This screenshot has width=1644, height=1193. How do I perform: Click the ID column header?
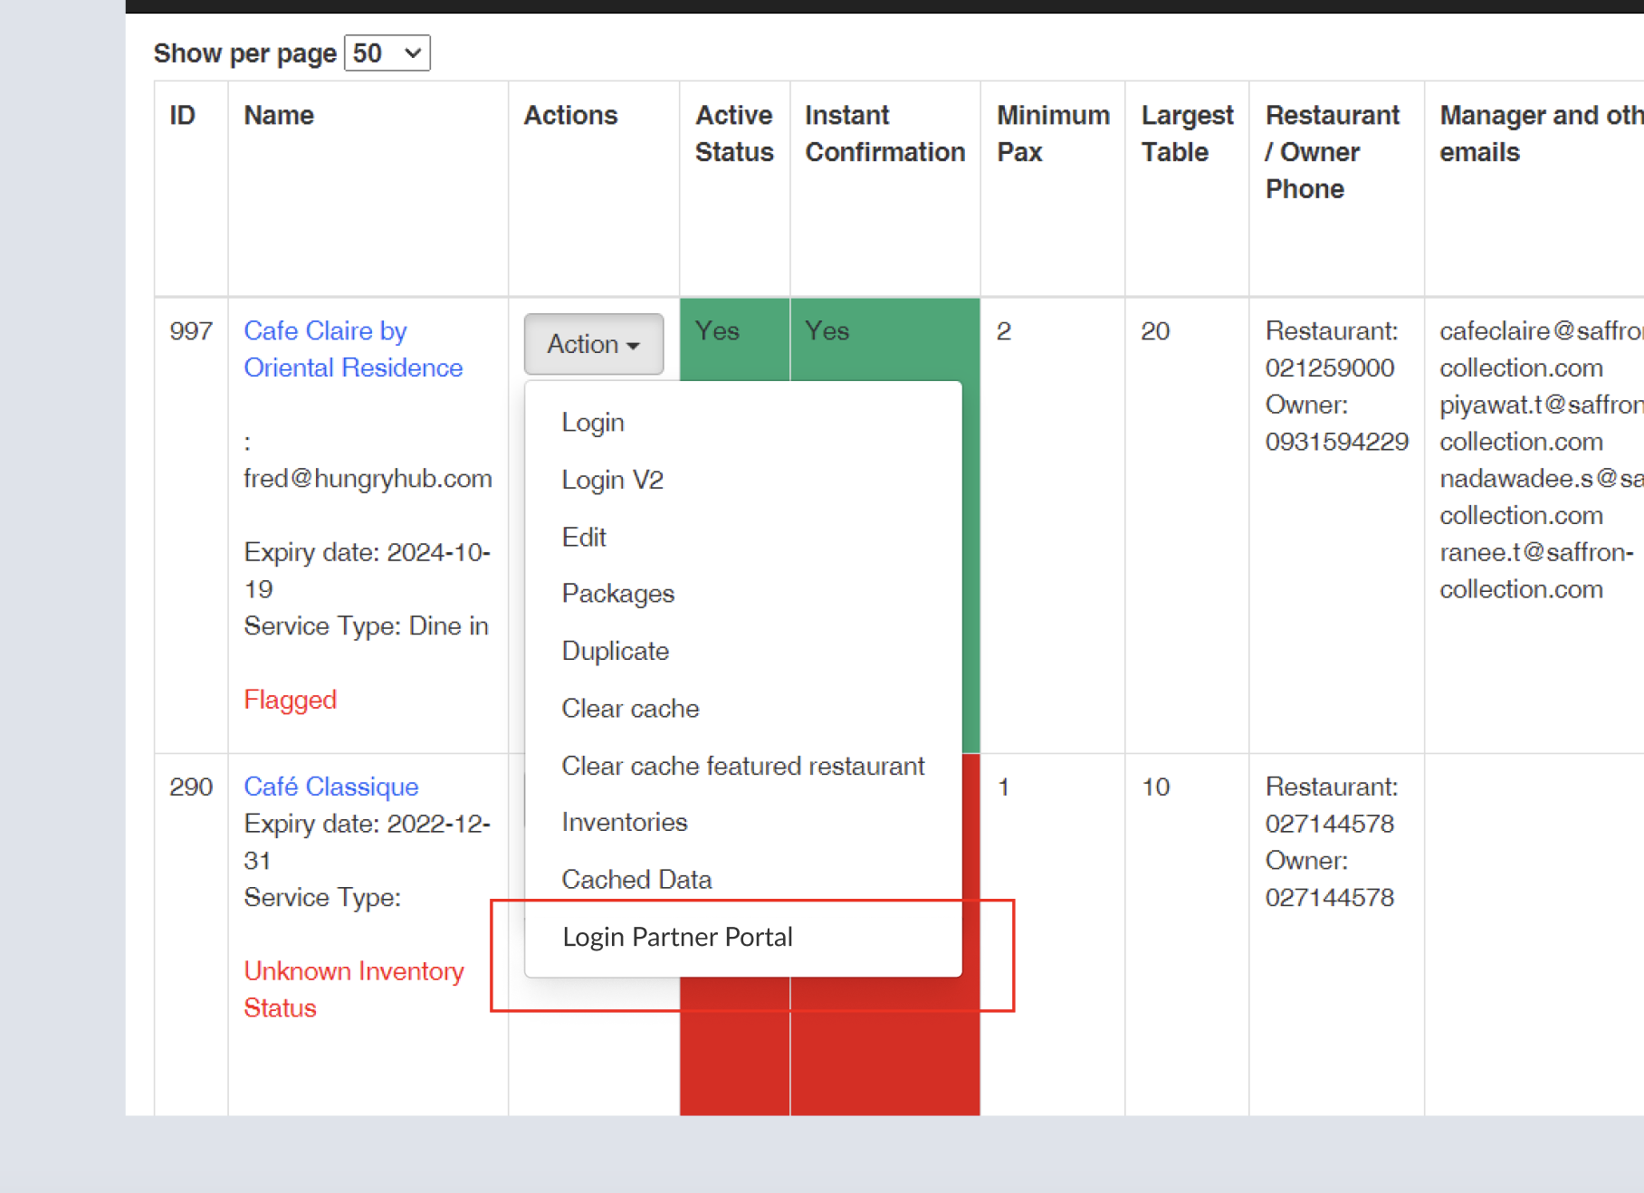click(x=182, y=115)
